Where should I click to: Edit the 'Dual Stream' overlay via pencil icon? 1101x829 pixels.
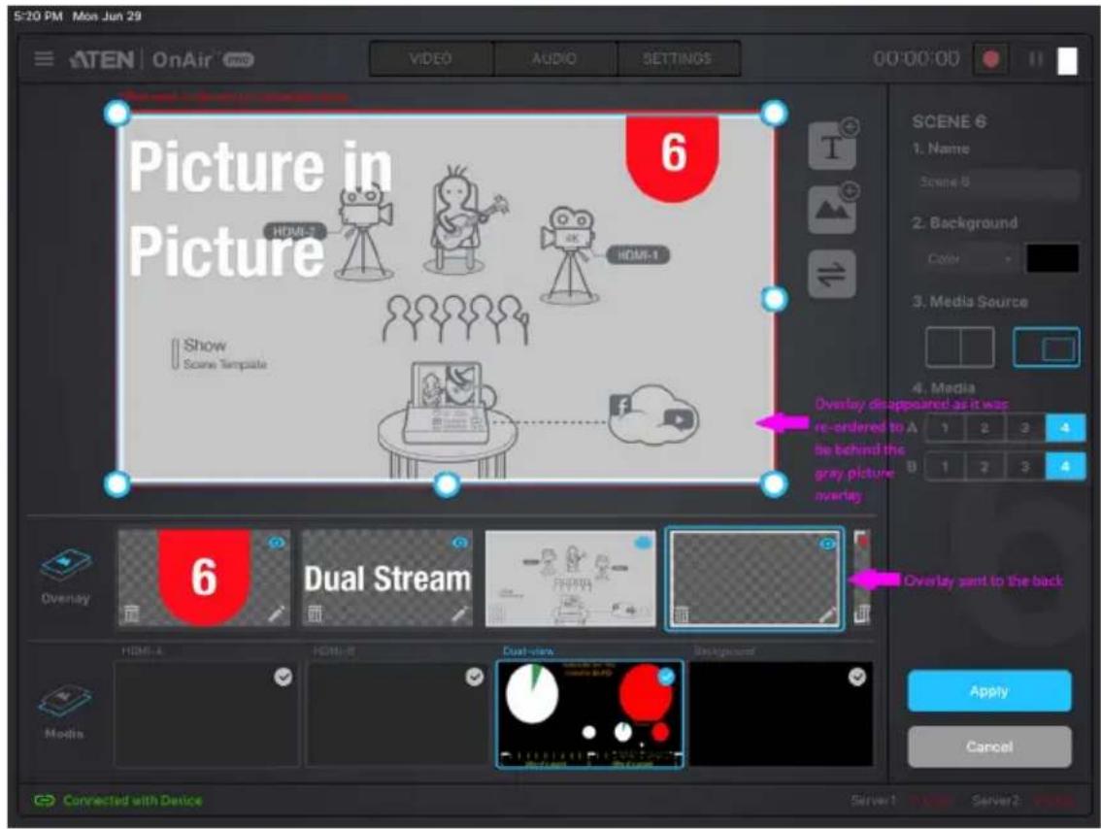click(460, 613)
